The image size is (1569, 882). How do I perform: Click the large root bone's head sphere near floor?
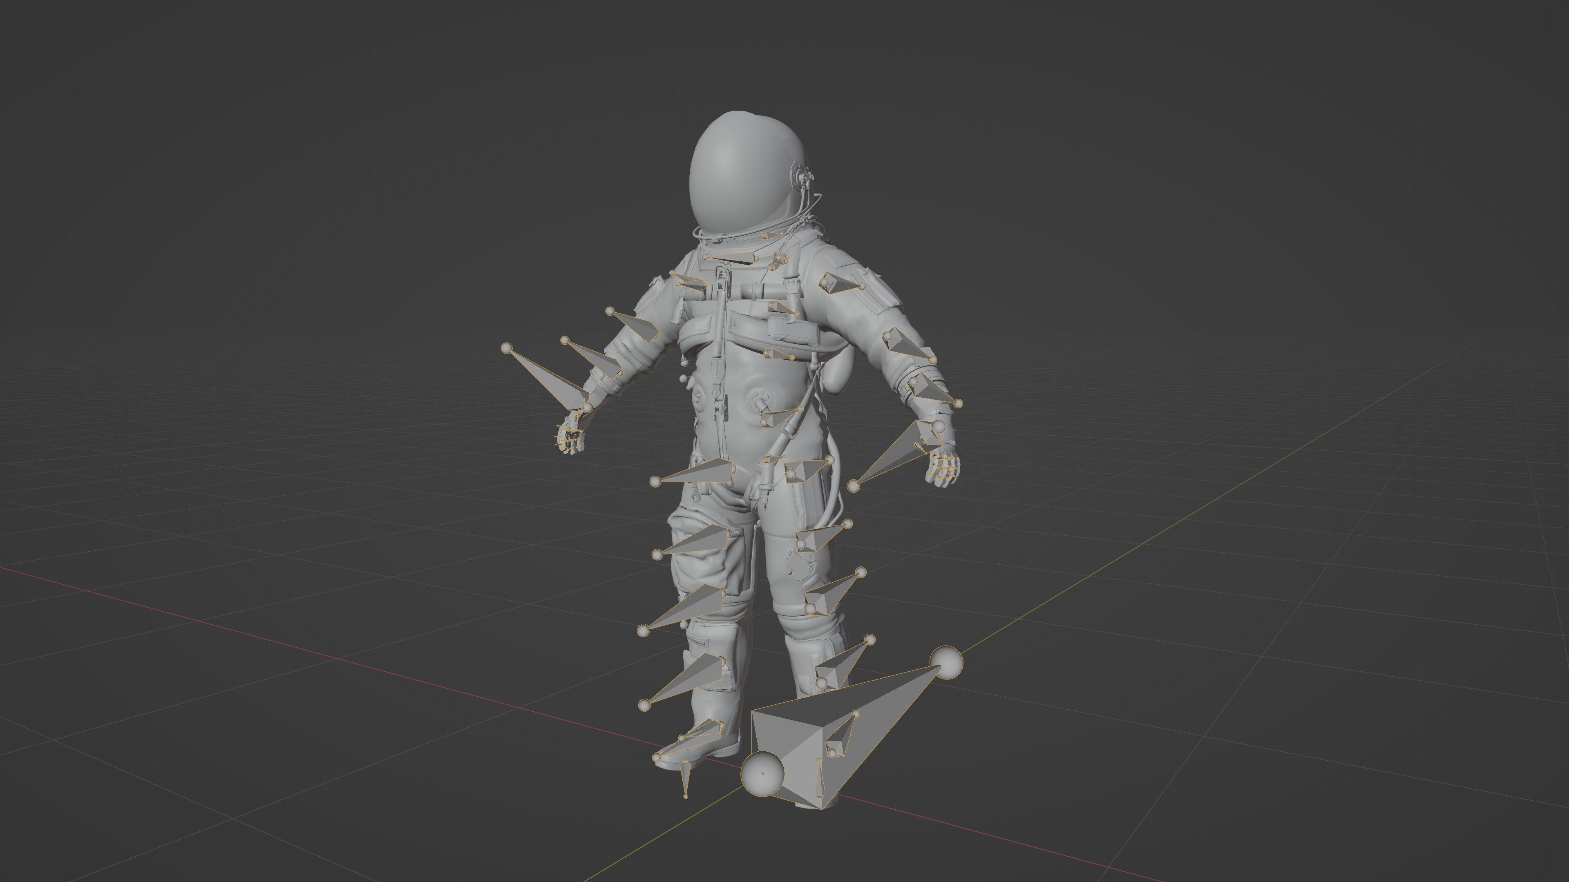(x=762, y=773)
